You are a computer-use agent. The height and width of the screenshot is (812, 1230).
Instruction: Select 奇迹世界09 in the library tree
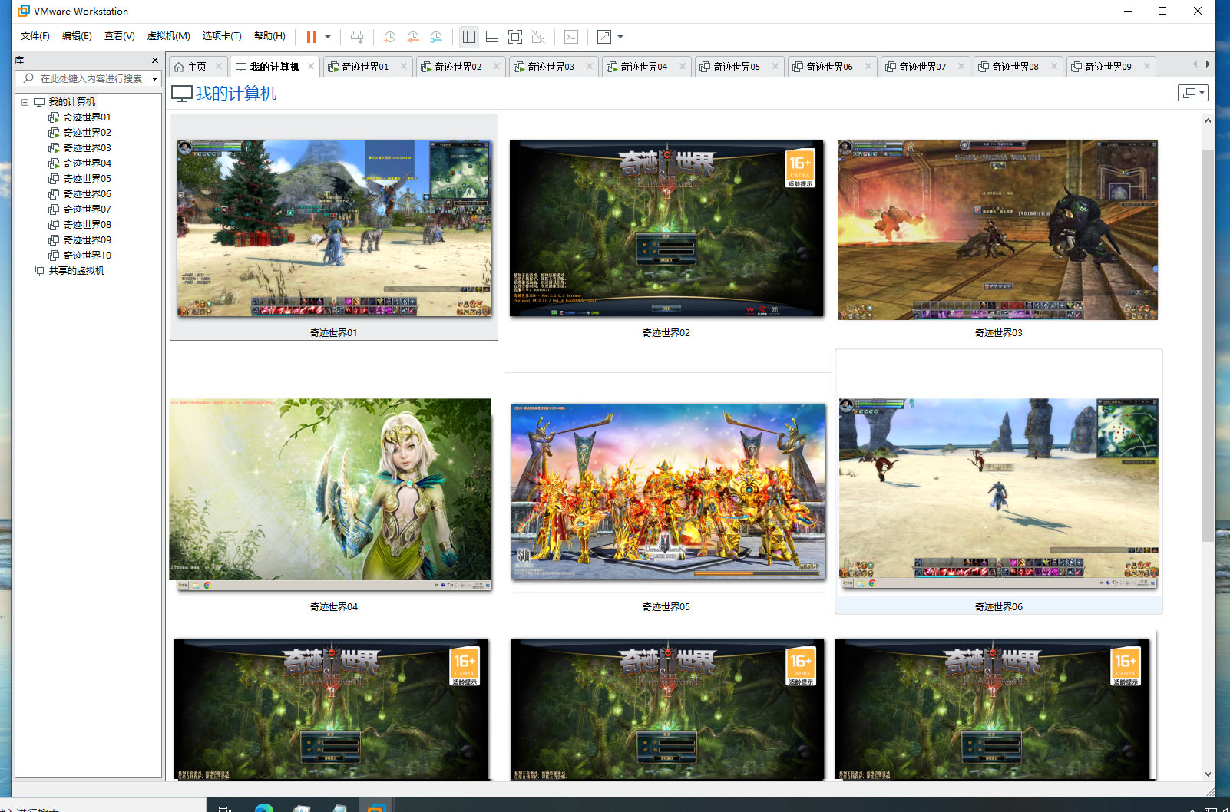[x=87, y=239]
